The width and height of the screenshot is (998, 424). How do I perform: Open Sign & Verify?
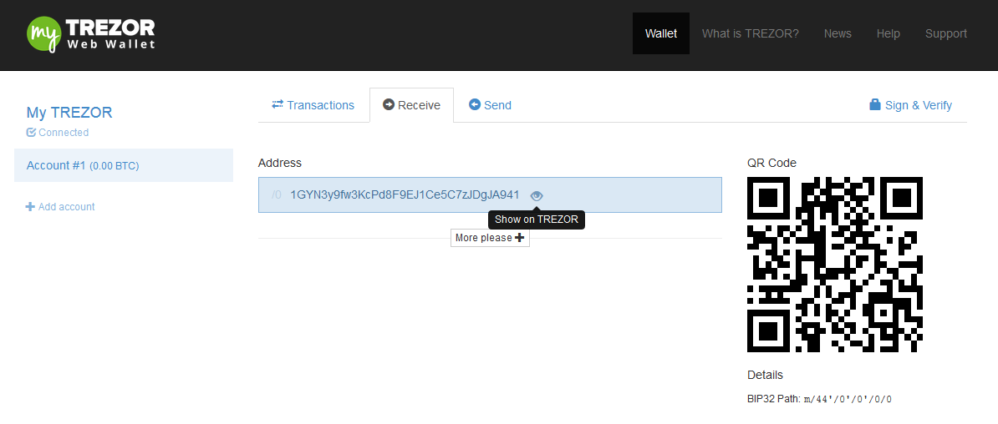[x=911, y=105]
